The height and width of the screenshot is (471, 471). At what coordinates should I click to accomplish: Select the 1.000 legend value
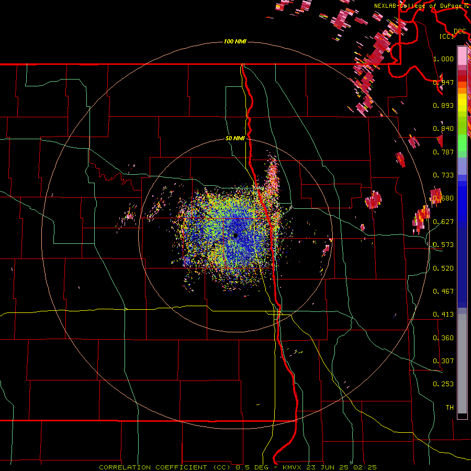(443, 59)
